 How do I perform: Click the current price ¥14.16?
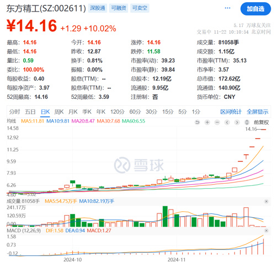pyautogui.click(x=32, y=26)
